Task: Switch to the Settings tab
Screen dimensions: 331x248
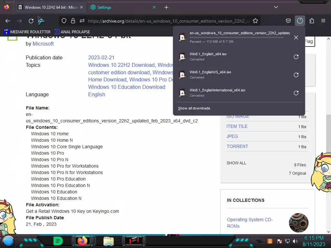Action: click(x=123, y=7)
